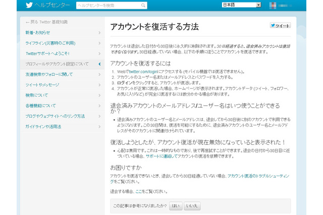323x215 pixels.
Task: Click the Twitter bird logo in header
Action: (x=29, y=5)
